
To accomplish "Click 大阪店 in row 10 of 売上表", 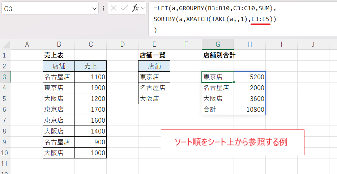I will [x=59, y=153].
